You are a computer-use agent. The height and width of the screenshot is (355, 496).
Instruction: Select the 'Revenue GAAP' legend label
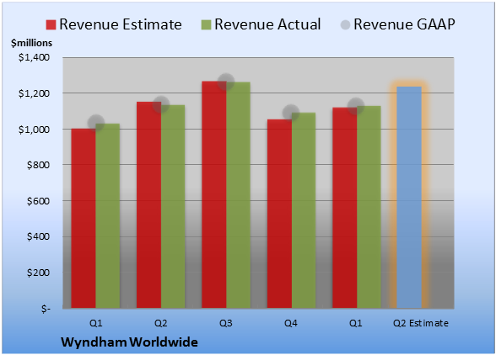pyautogui.click(x=404, y=24)
